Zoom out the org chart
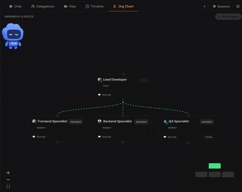The height and width of the screenshot is (192, 242). (8, 180)
